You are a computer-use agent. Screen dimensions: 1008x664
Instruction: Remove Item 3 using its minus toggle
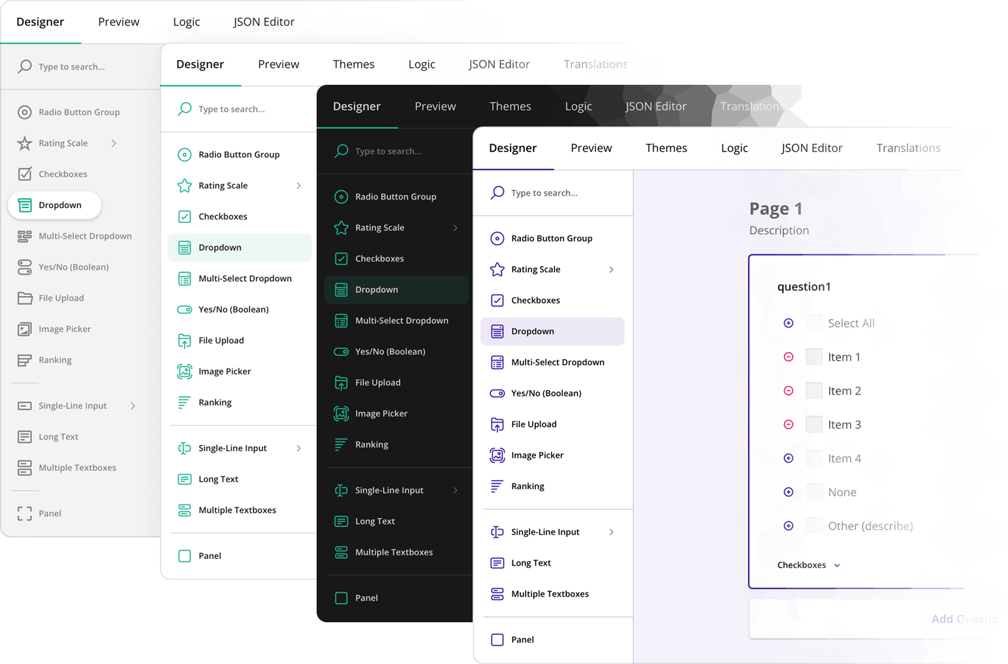788,424
